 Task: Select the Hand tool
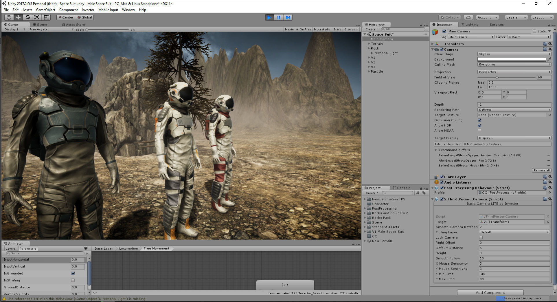click(x=9, y=17)
